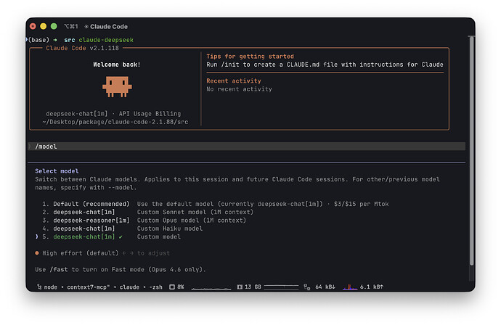The width and height of the screenshot is (501, 325).
Task: Click the 'Tips for getting started' heading
Action: [x=250, y=57]
